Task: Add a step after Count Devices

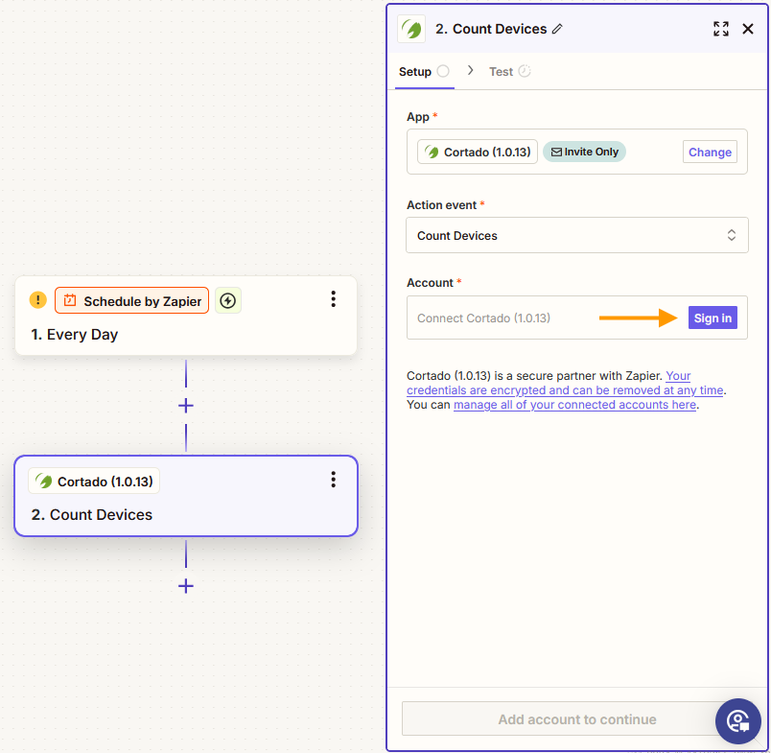Action: pyautogui.click(x=186, y=586)
